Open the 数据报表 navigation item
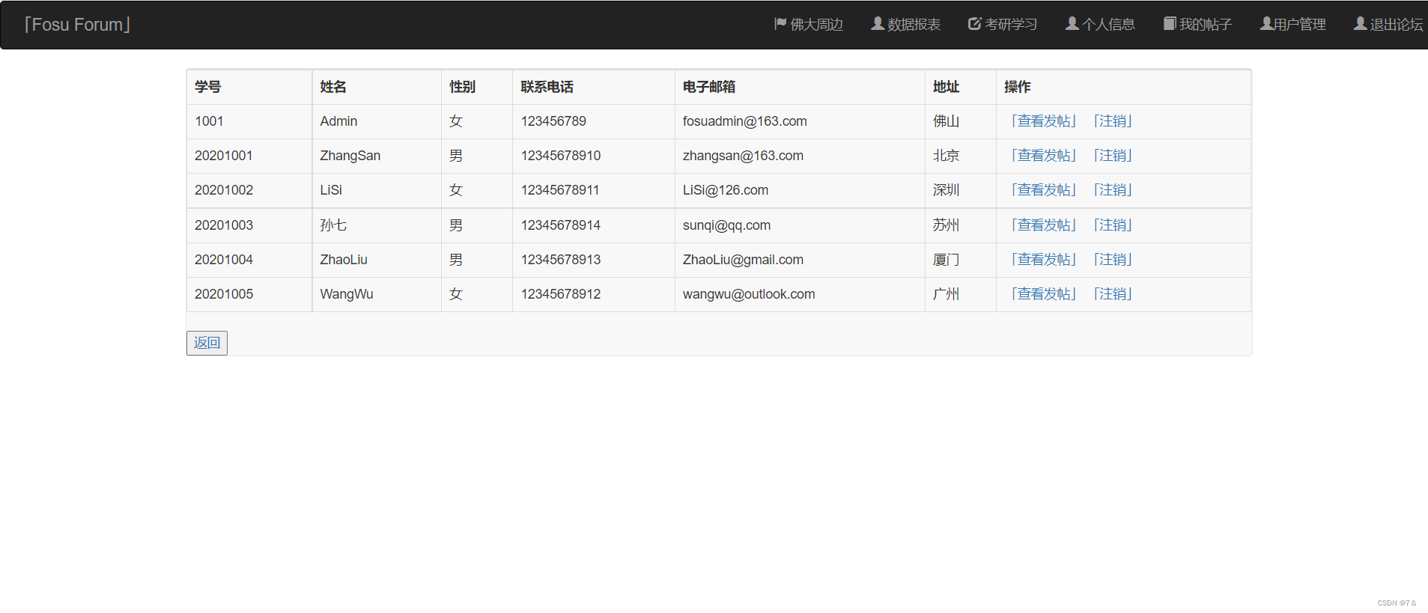Screen dimensions: 1428x613 906,25
